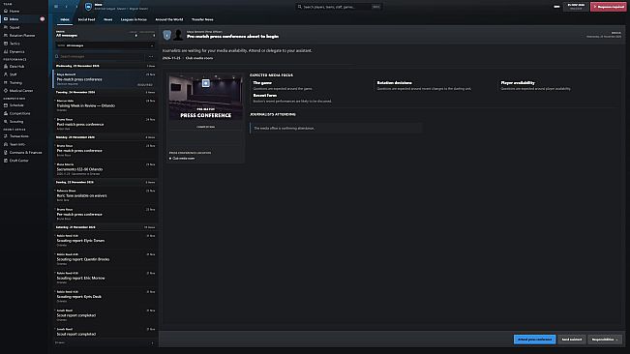
Task: Click Attend press conference button
Action: tap(535, 339)
